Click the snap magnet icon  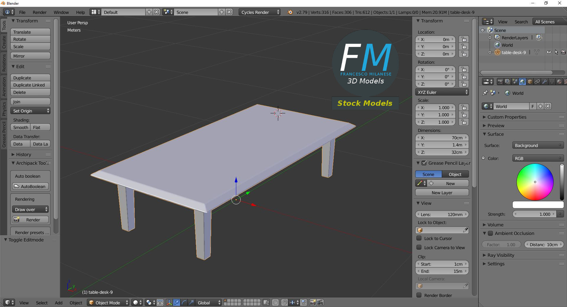[x=284, y=303]
